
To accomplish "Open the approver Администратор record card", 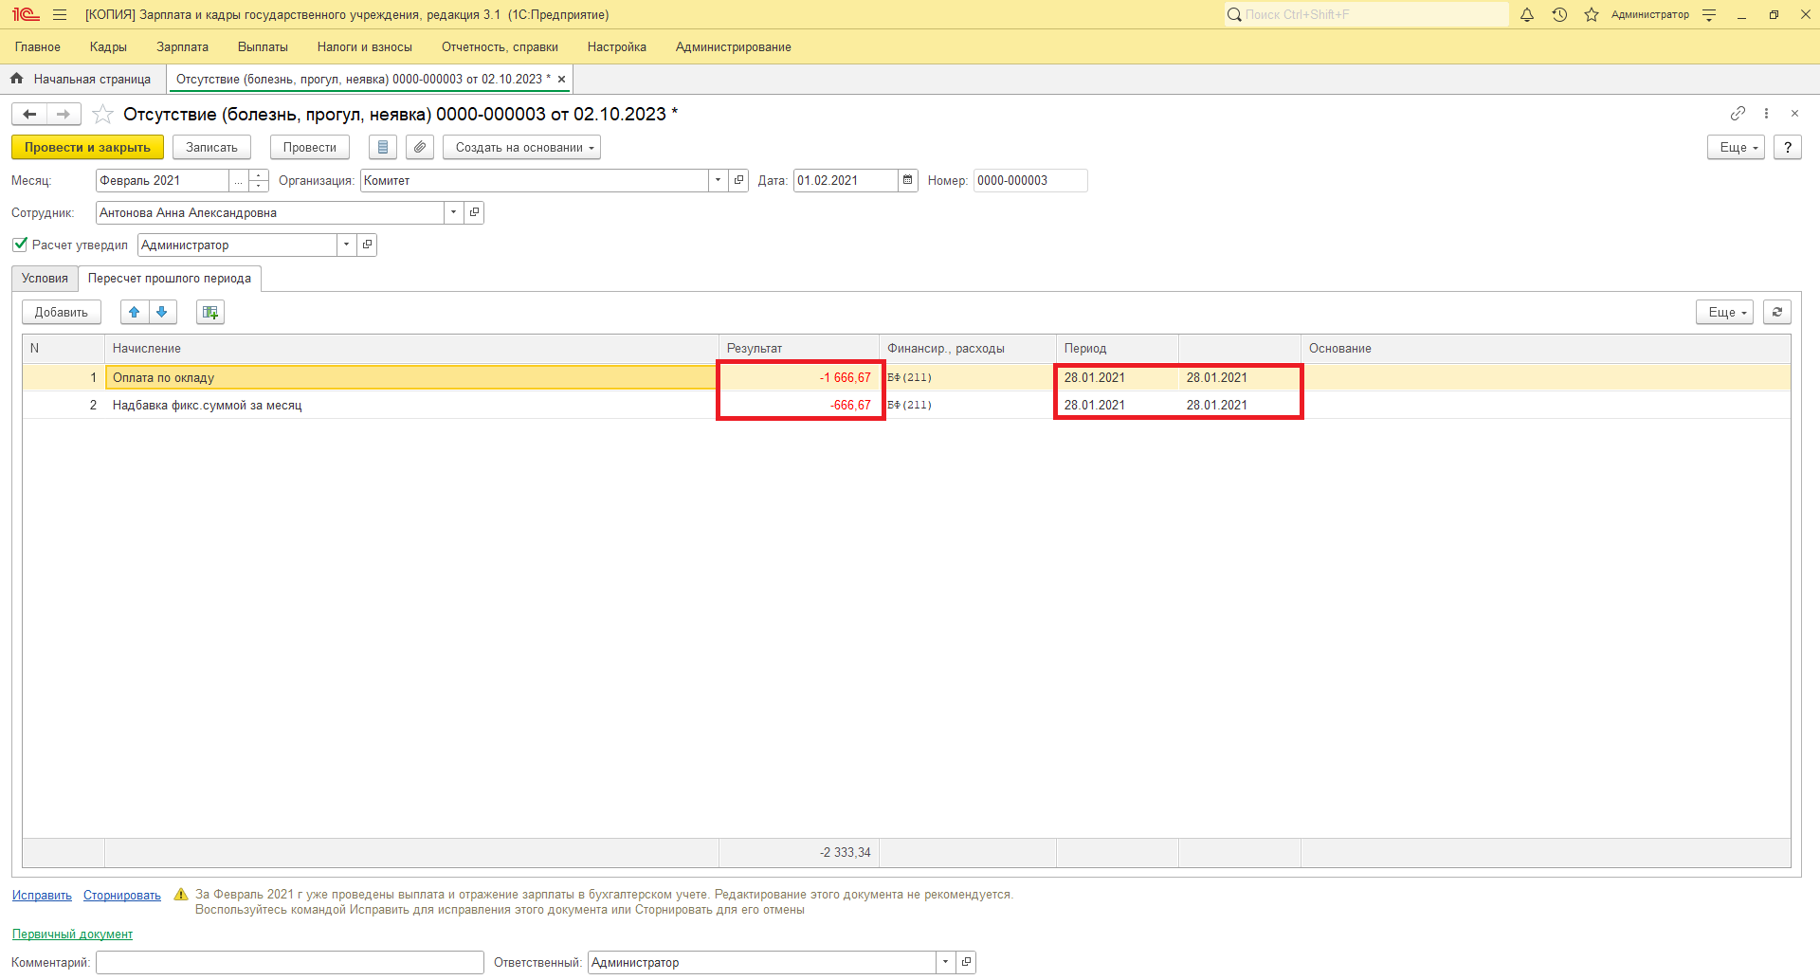I will point(367,245).
